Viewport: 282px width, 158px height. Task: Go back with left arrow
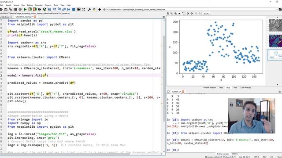point(100,9)
